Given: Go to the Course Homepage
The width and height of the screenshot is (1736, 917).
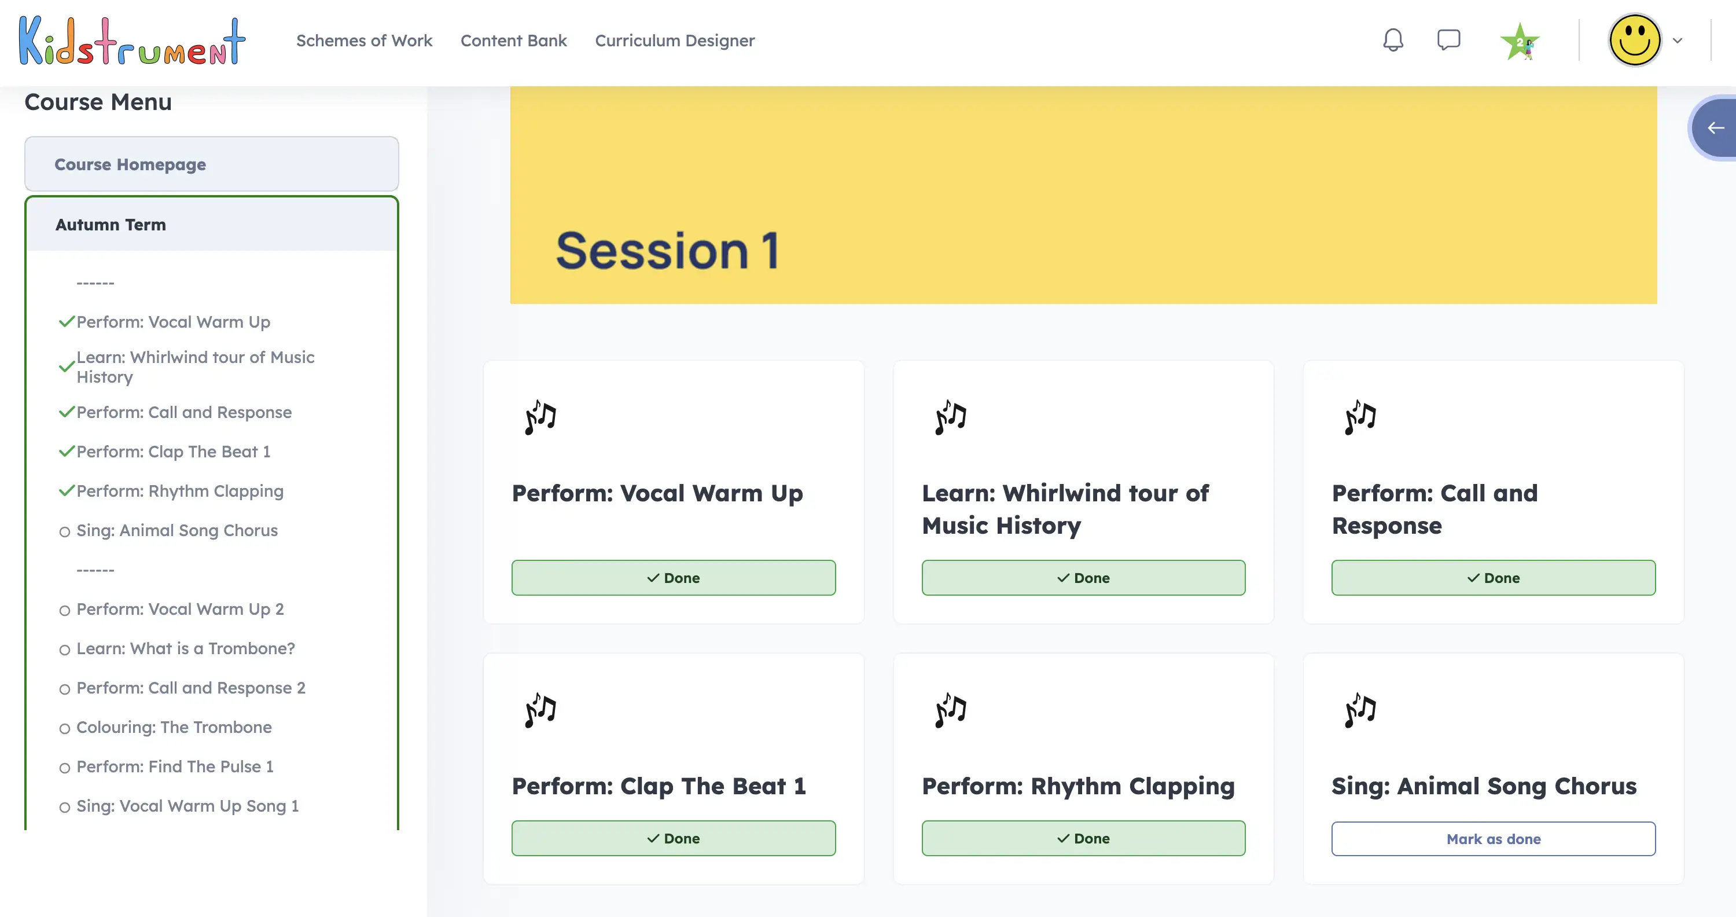Looking at the screenshot, I should point(130,164).
